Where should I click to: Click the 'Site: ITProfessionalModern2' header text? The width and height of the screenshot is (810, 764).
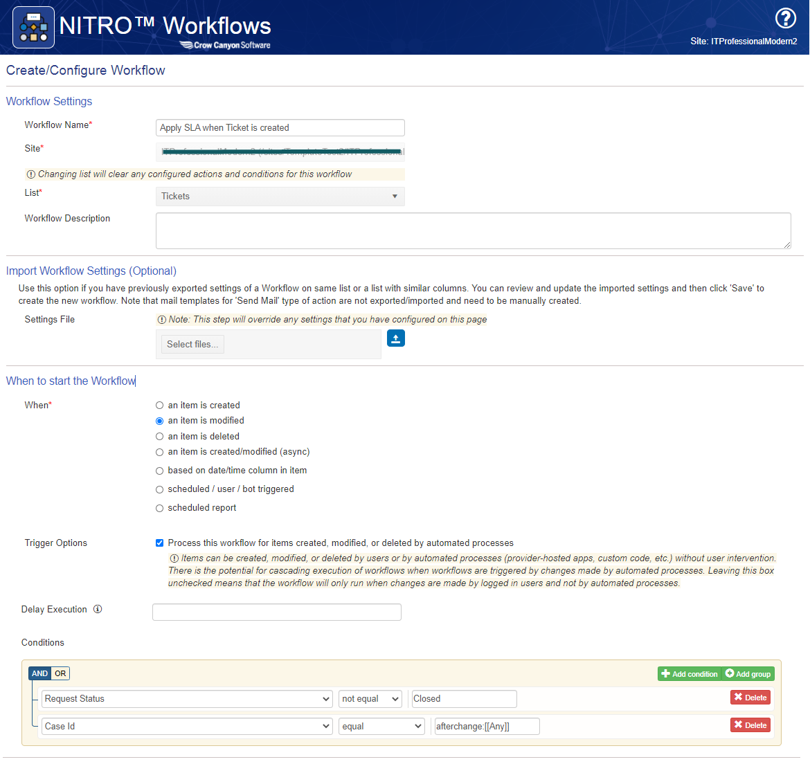(744, 42)
